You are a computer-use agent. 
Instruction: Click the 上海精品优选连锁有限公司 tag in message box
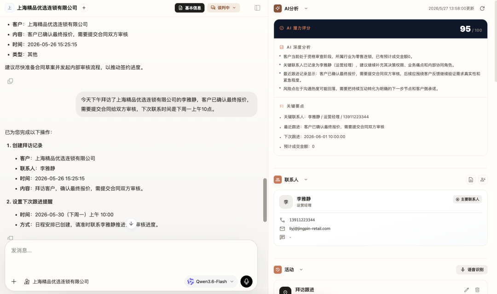[61, 282]
